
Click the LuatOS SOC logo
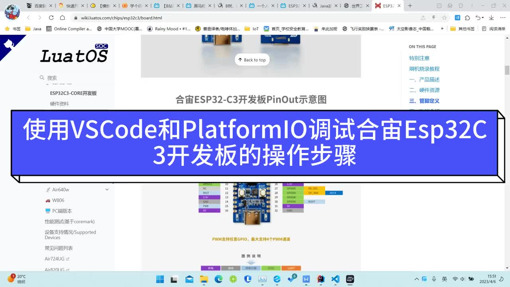coord(74,53)
